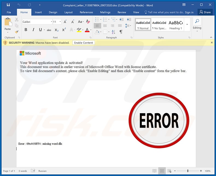Image resolution: width=216 pixels, height=176 pixels.
Task: Click the Redo icon in title bar
Action: point(29,5)
